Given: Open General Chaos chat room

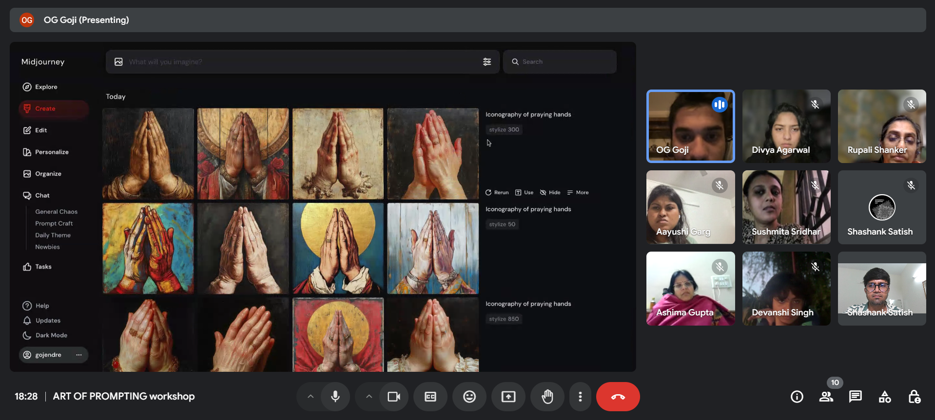Looking at the screenshot, I should pos(56,212).
